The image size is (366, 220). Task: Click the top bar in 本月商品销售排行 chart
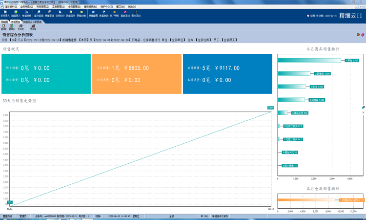(309, 60)
